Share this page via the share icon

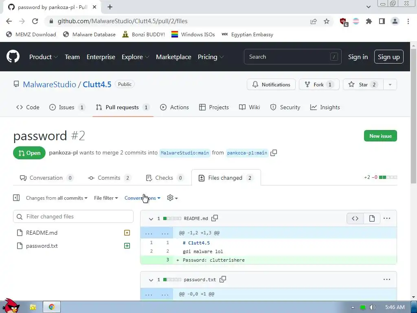(314, 21)
